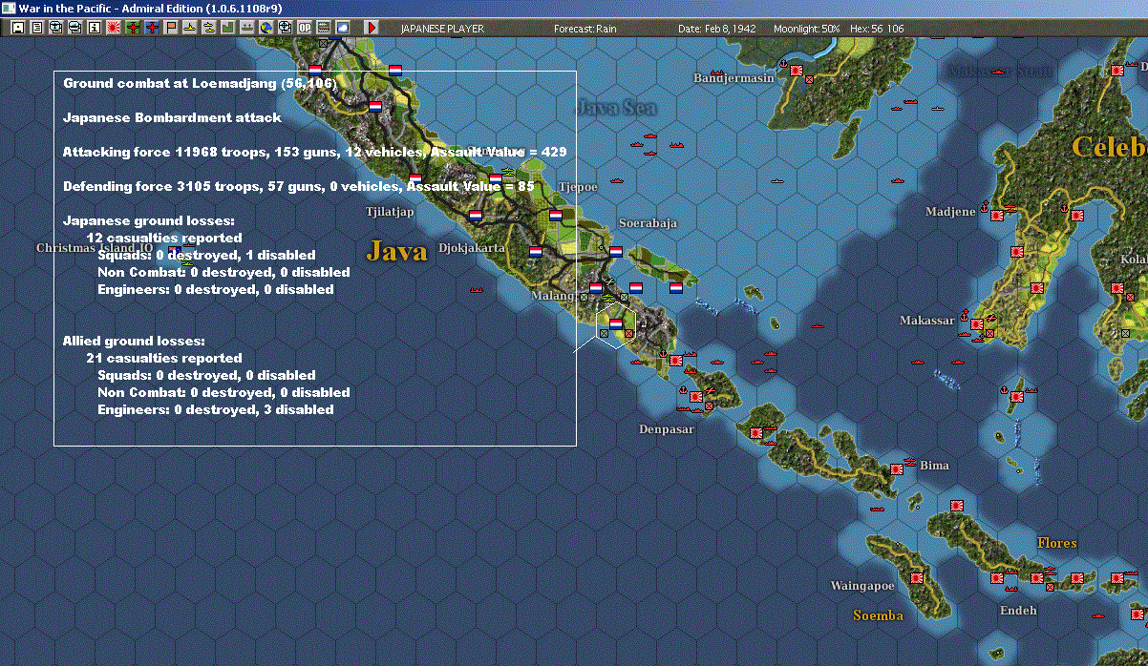
Task: Click the first hex-cycle icon in toolbar
Action: (x=55, y=28)
